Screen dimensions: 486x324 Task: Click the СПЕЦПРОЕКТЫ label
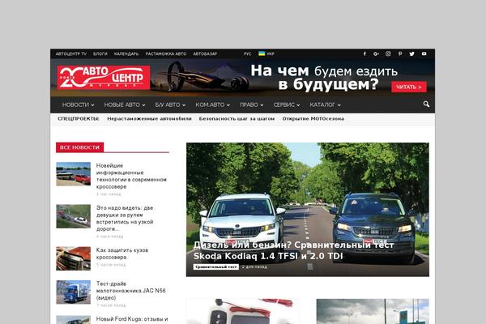(79, 119)
